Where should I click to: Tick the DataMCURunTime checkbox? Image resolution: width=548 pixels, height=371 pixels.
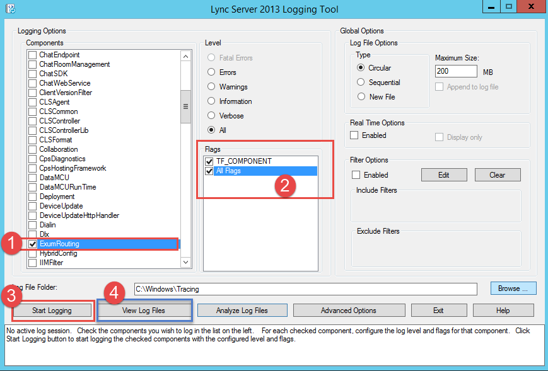[33, 187]
